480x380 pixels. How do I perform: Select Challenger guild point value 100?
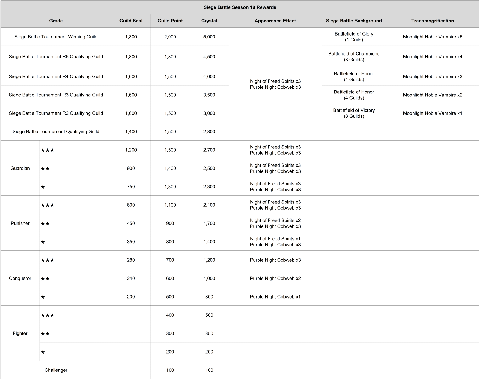170,370
